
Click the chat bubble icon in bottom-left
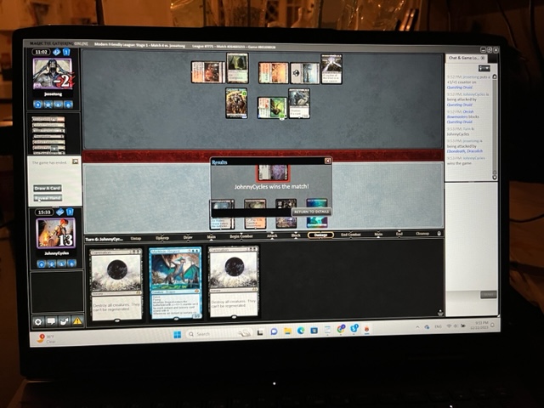click(x=51, y=321)
